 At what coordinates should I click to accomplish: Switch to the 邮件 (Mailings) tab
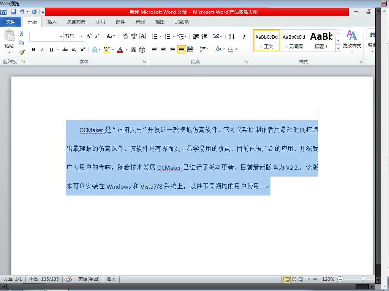pos(120,22)
